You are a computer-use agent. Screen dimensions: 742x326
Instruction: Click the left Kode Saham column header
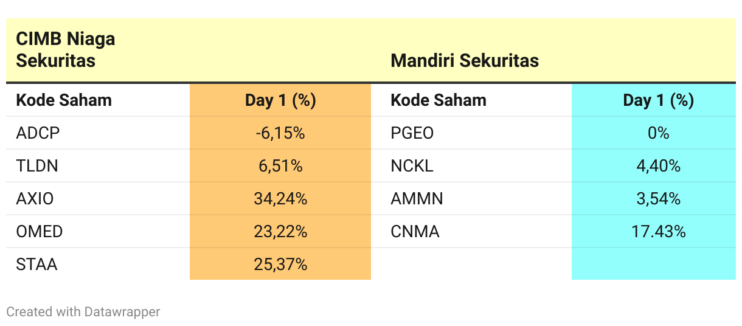coord(64,100)
